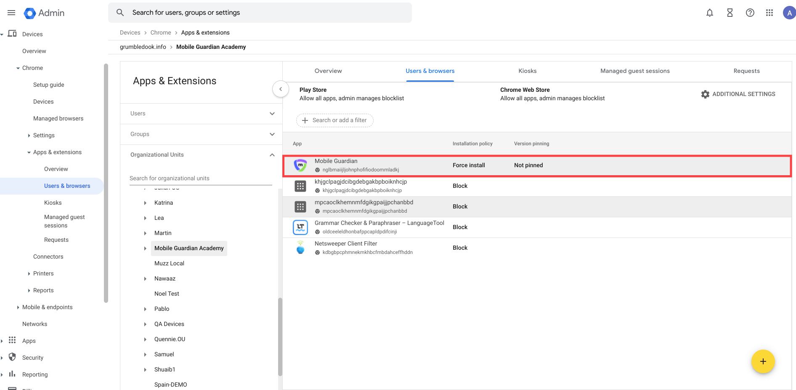
Task: Click Block policy for Grammar Checker row
Action: [x=460, y=227]
